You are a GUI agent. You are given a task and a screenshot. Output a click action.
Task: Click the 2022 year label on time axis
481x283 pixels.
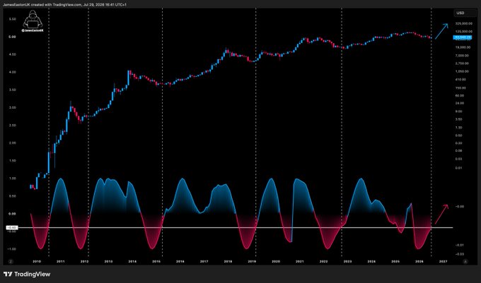324,262
